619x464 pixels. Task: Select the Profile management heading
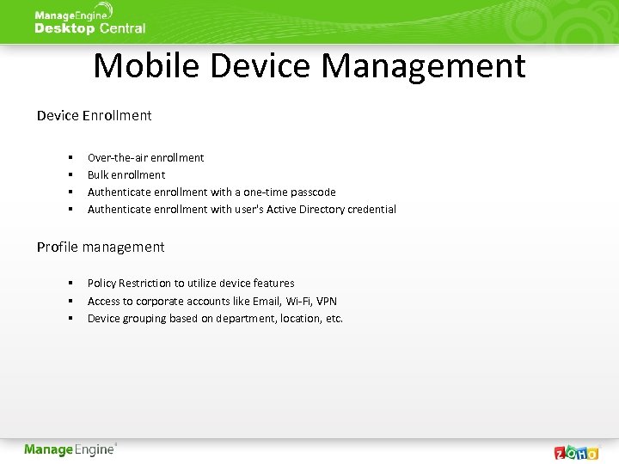coord(101,247)
